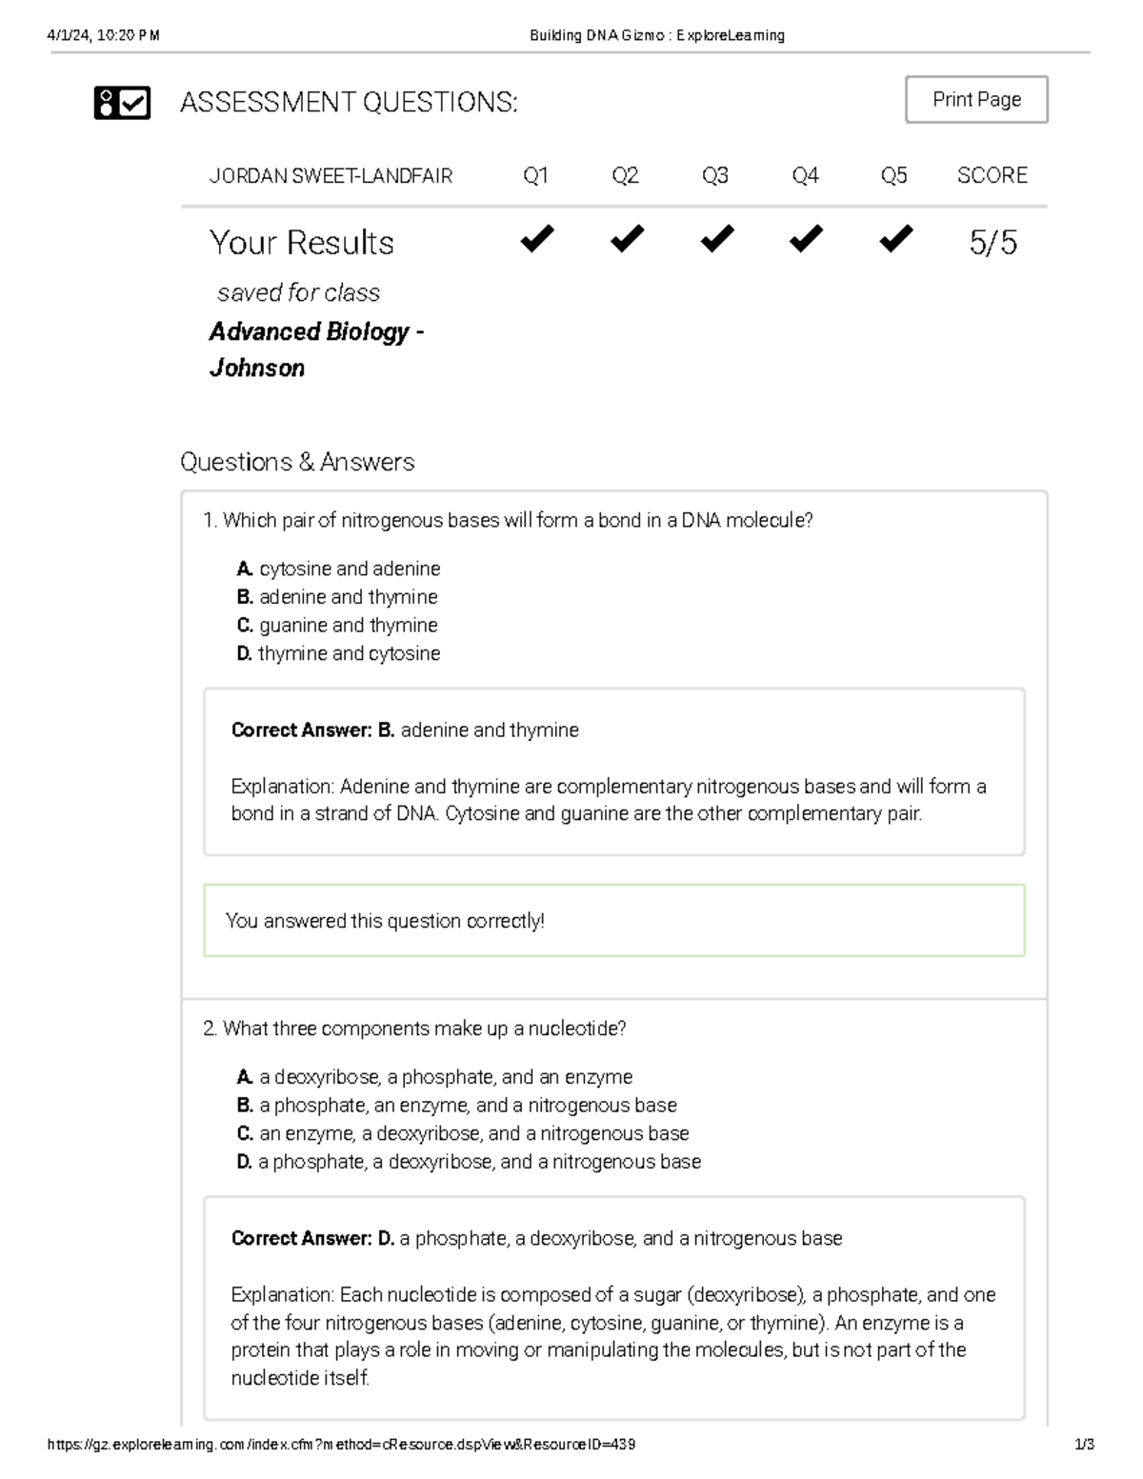Expand question 2 correct answer box
Image resolution: width=1143 pixels, height=1479 pixels.
pyautogui.click(x=615, y=1239)
